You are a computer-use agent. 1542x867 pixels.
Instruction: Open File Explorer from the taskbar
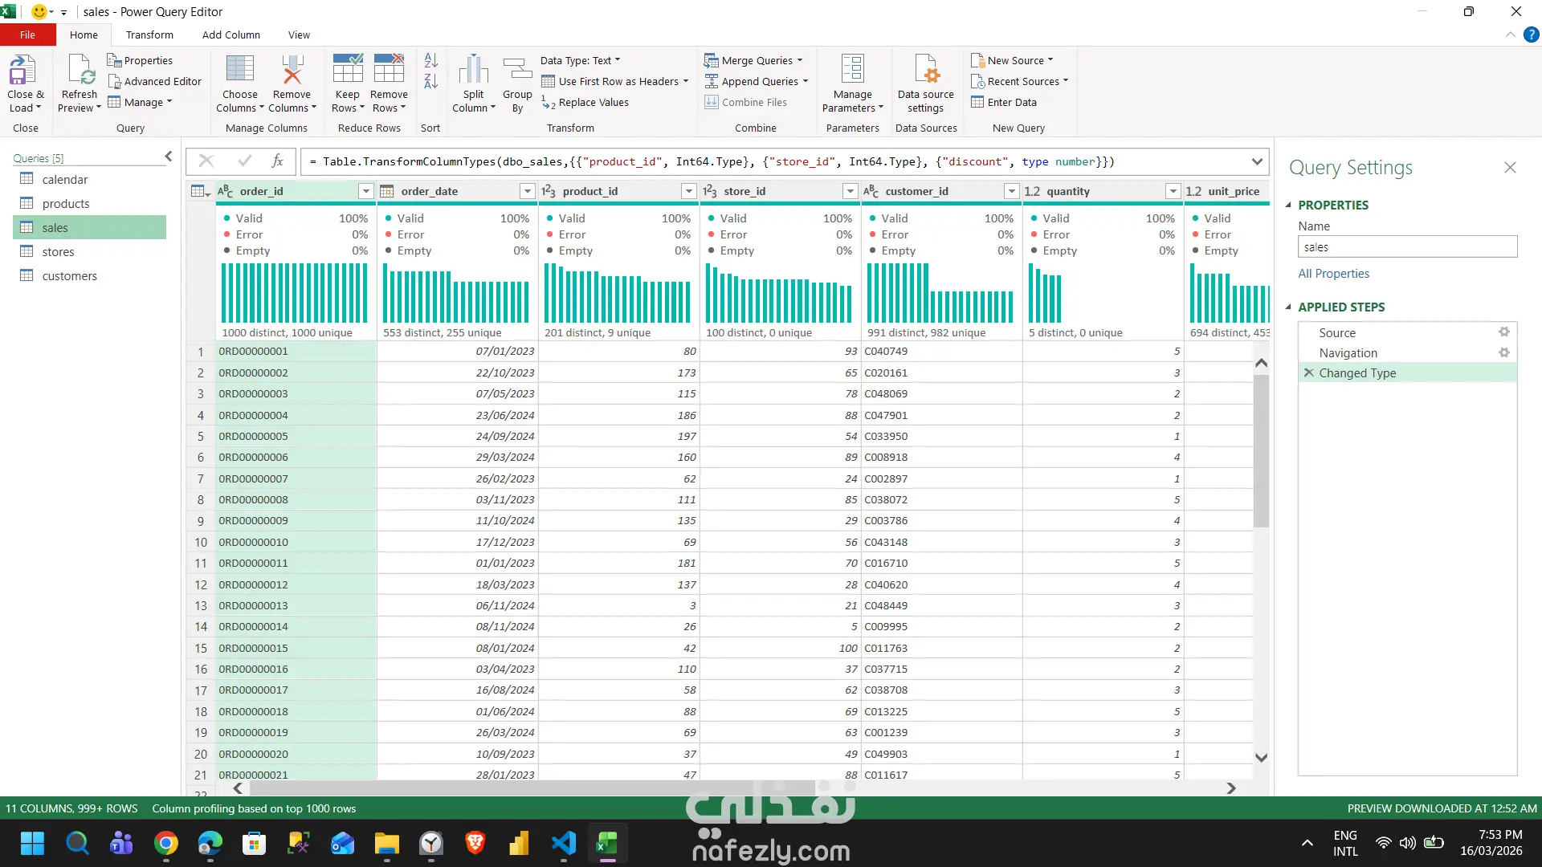pyautogui.click(x=386, y=844)
